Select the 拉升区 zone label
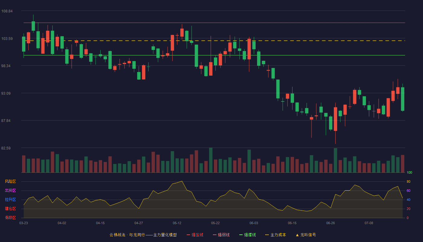The width and height of the screenshot is (423, 242). (x=10, y=200)
